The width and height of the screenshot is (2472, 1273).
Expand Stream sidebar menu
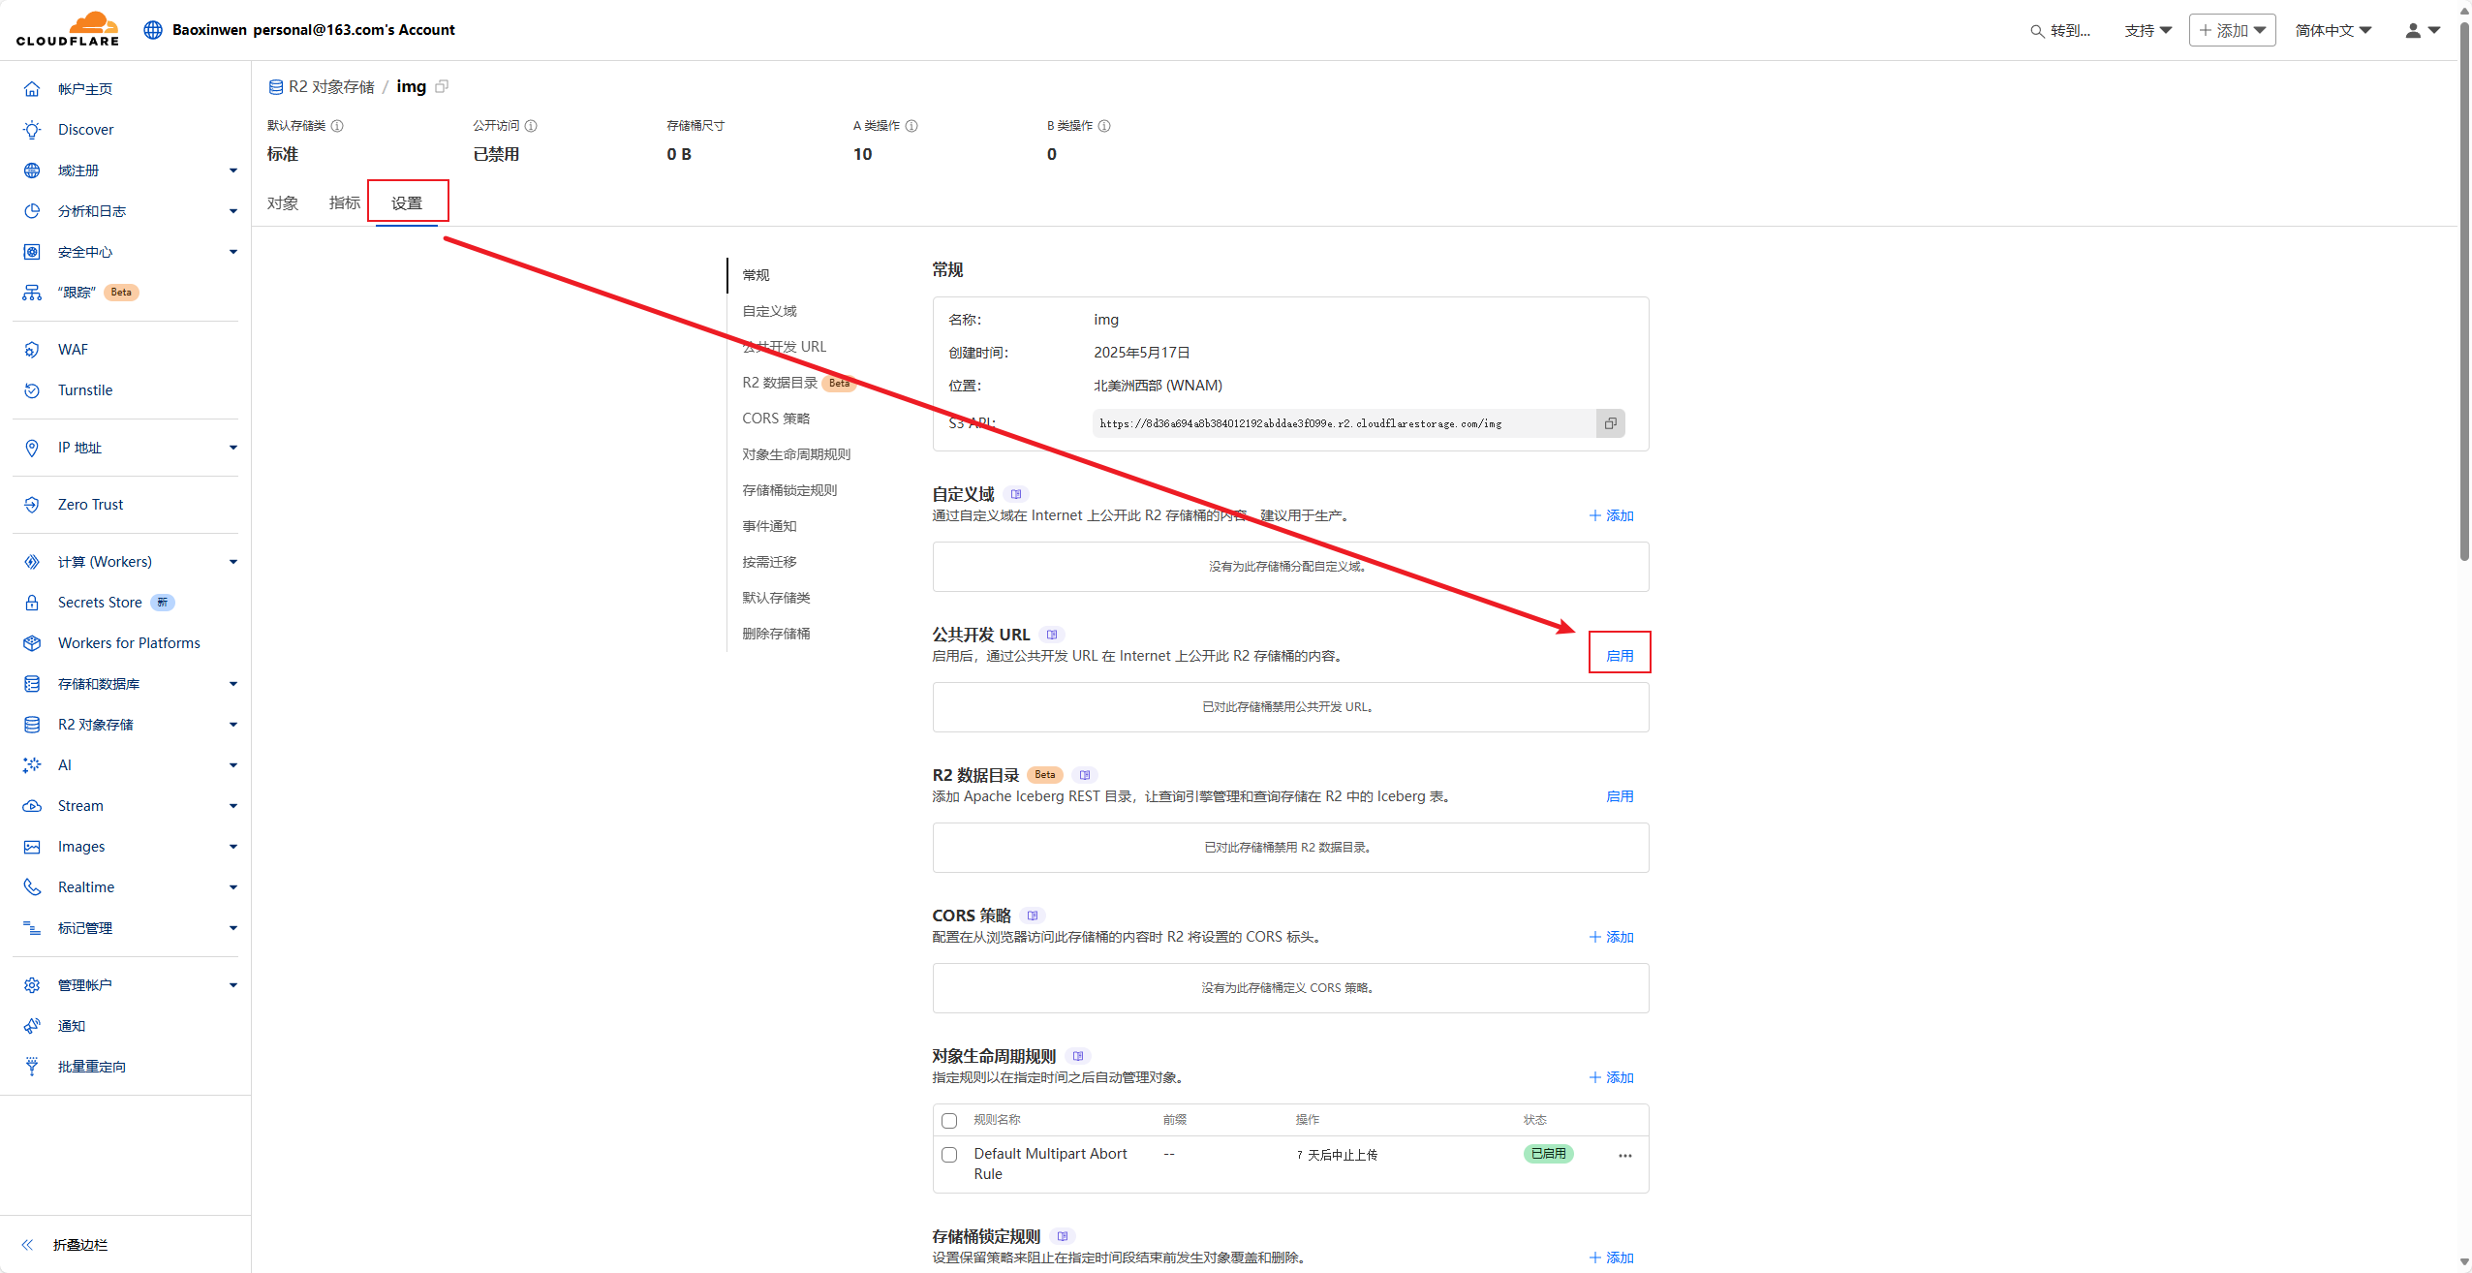(233, 806)
